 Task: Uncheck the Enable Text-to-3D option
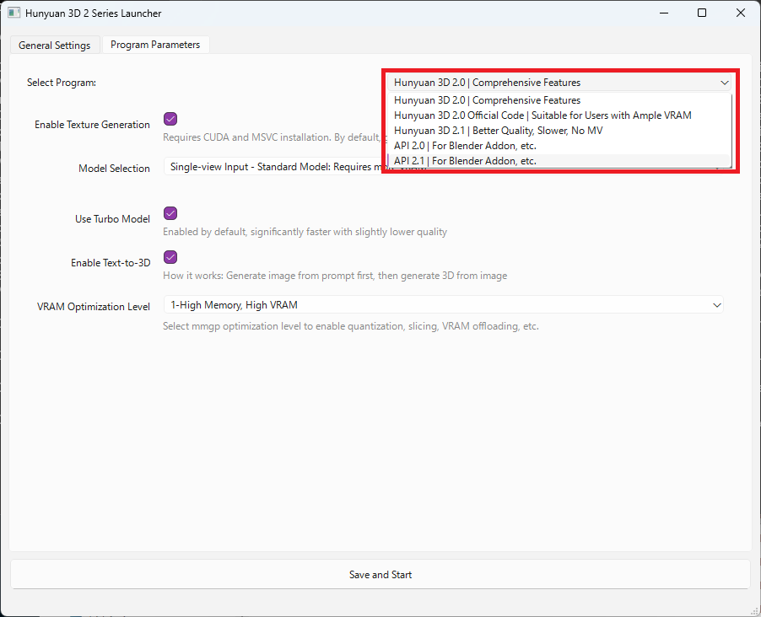pyautogui.click(x=170, y=257)
